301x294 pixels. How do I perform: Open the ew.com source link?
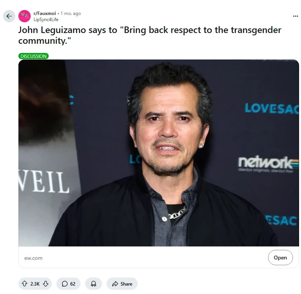coord(33,258)
